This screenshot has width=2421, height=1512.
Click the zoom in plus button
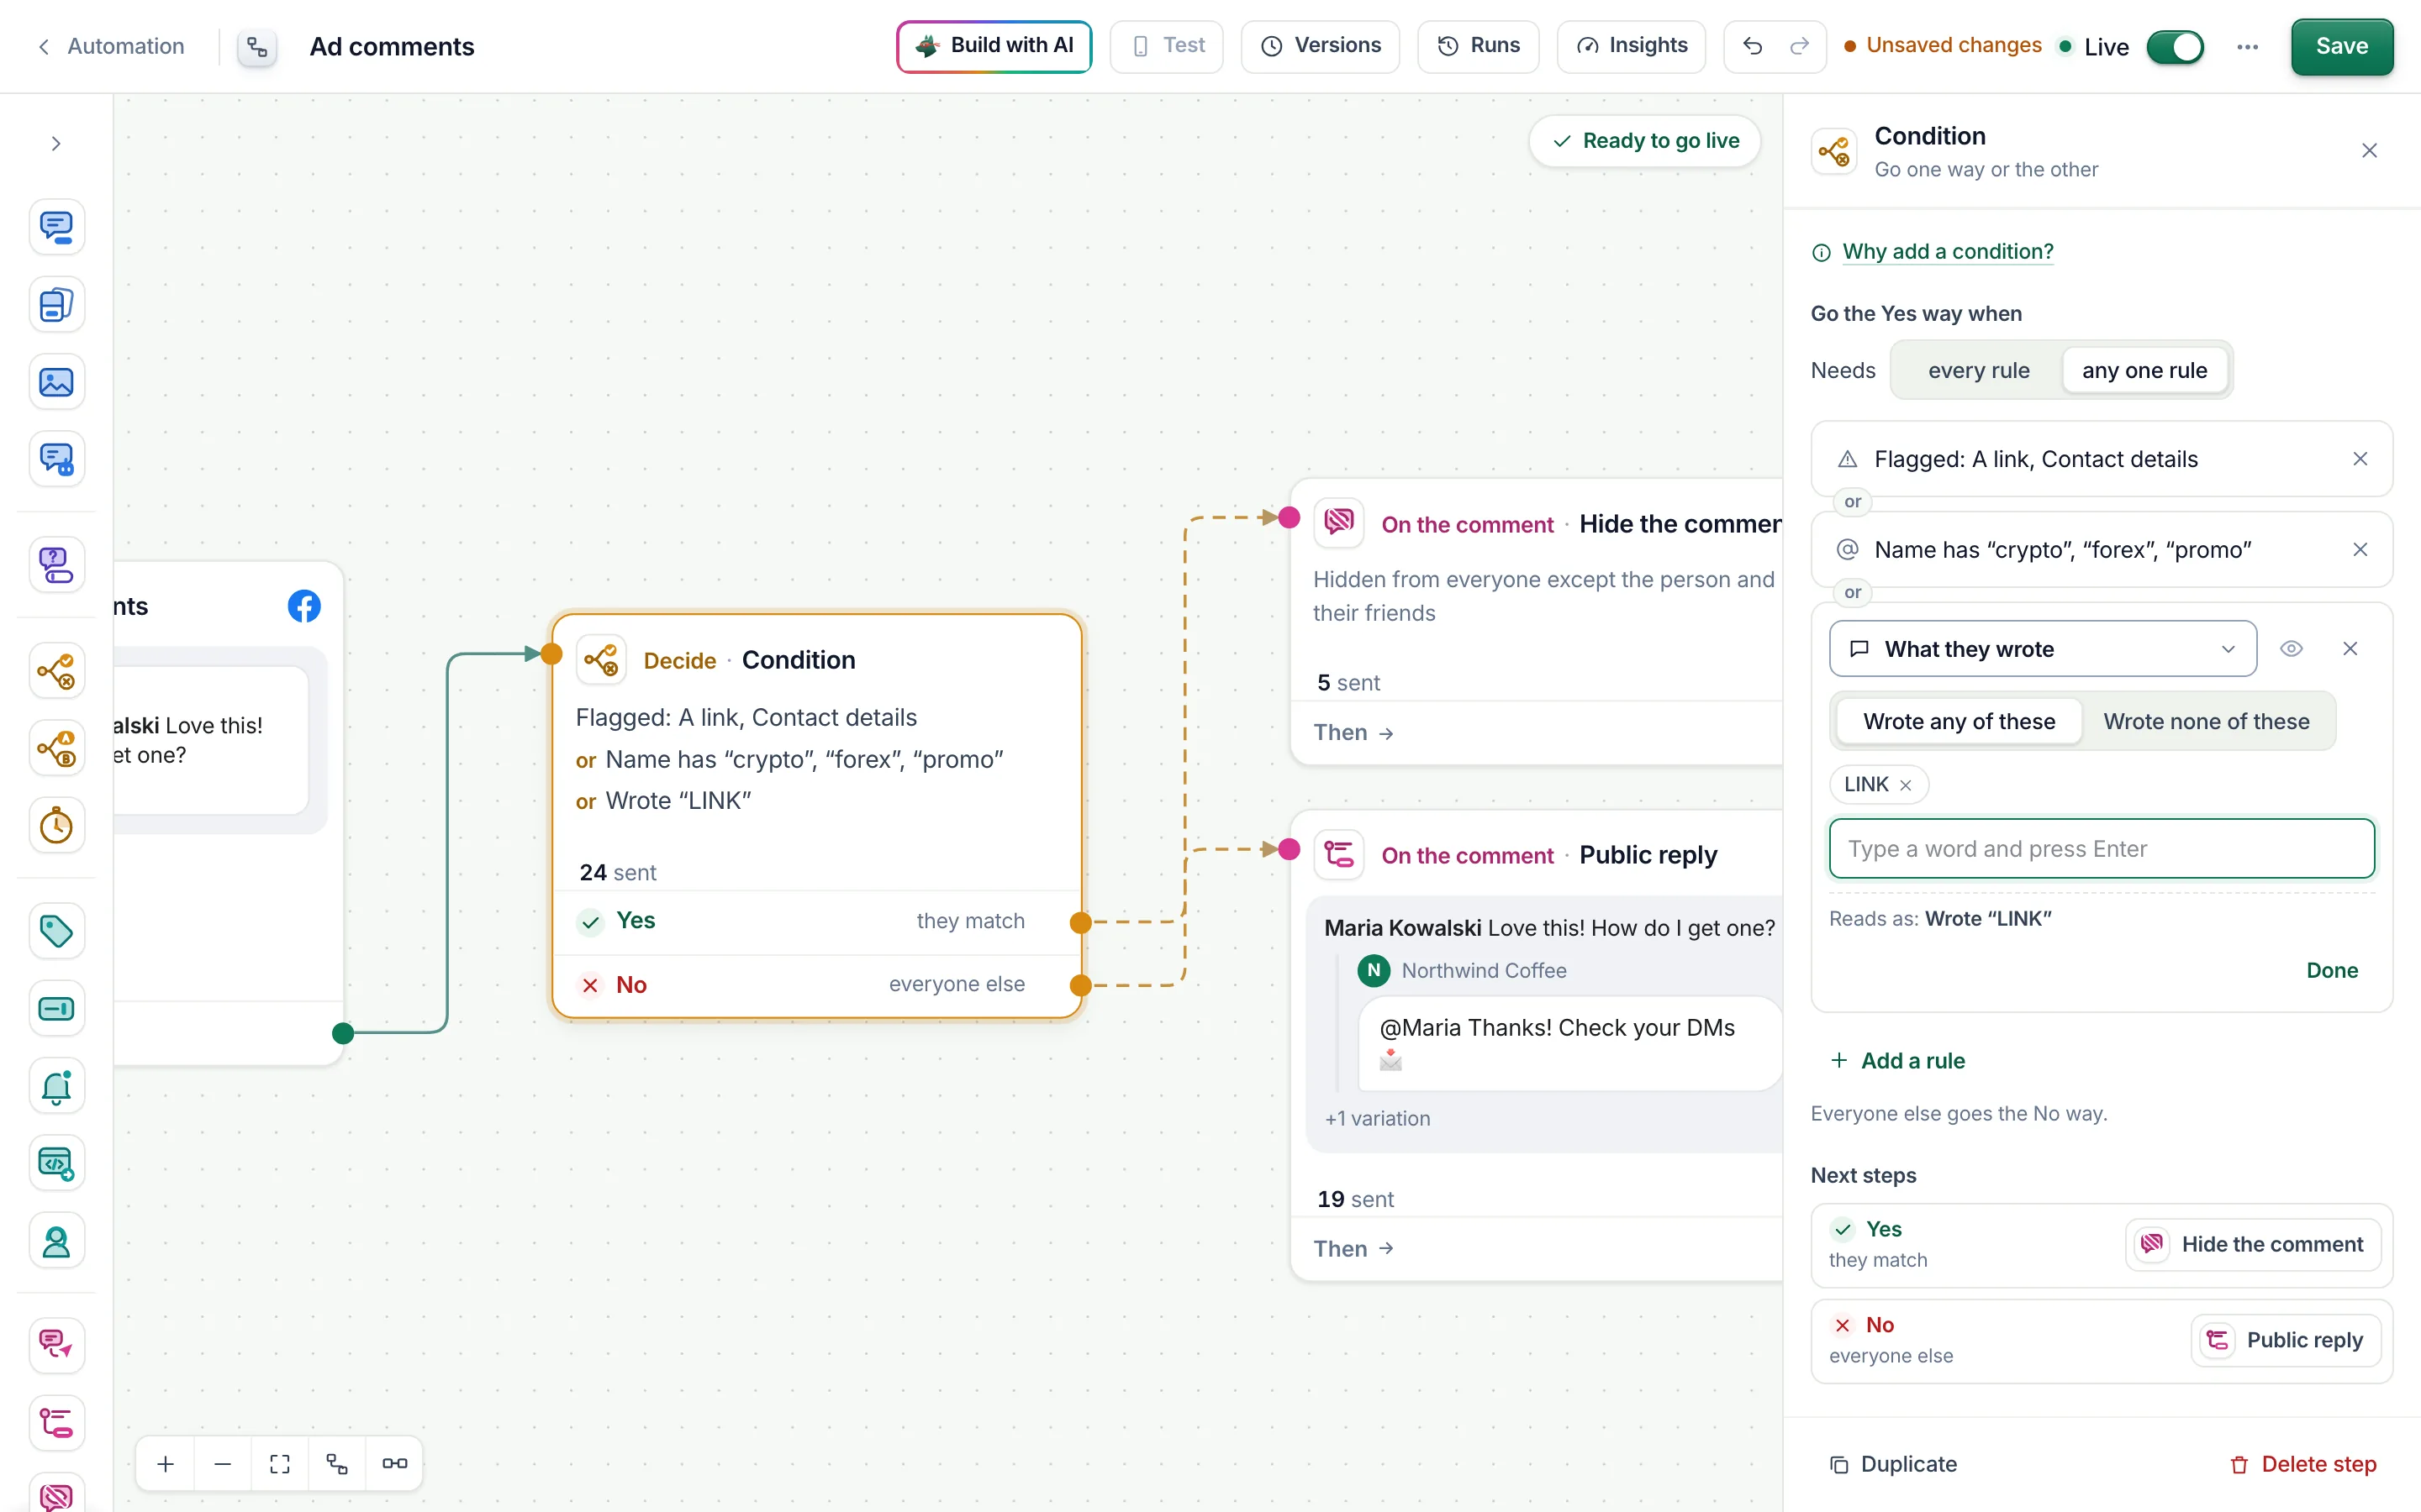(x=166, y=1463)
